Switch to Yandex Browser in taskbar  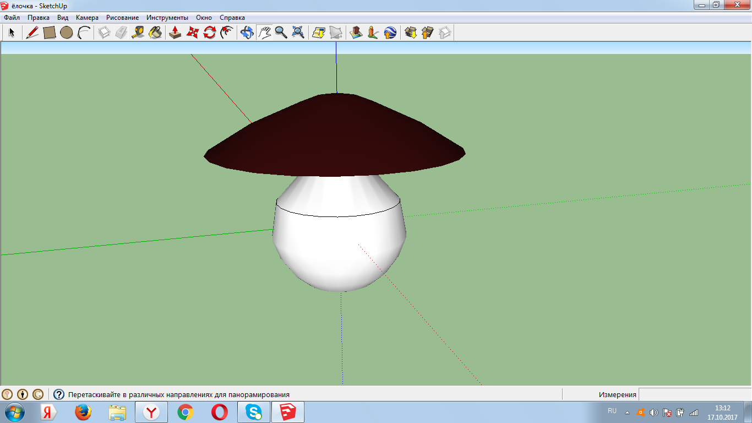point(151,412)
